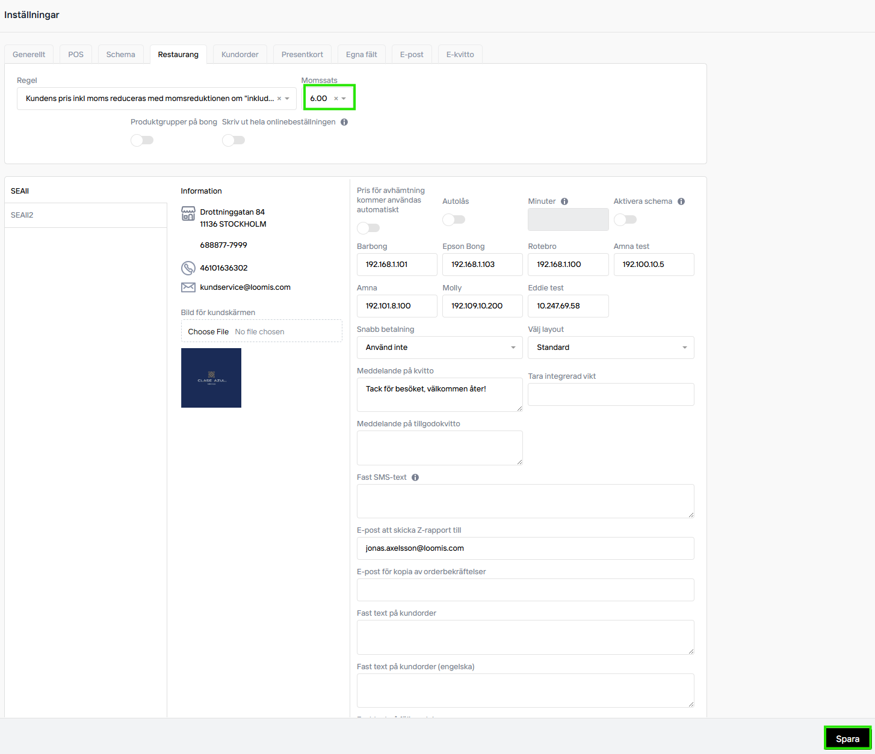This screenshot has width=875, height=754.
Task: Clear the Momssats value with x icon
Action: (336, 99)
